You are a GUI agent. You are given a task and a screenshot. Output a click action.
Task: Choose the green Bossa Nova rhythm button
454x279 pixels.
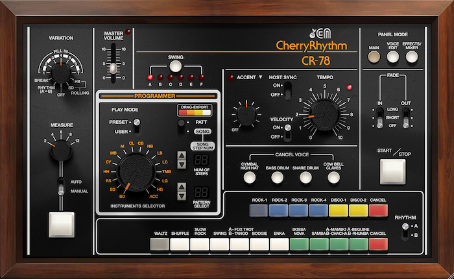299,245
